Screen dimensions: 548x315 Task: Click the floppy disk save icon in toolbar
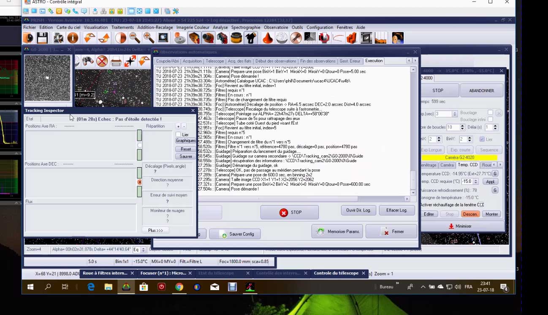pyautogui.click(x=42, y=38)
